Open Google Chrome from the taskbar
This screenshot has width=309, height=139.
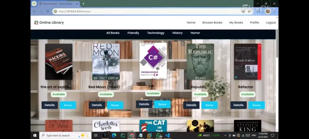(132, 136)
